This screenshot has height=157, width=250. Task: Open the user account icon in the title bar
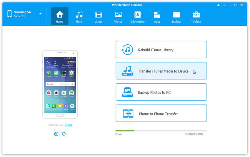point(219,5)
